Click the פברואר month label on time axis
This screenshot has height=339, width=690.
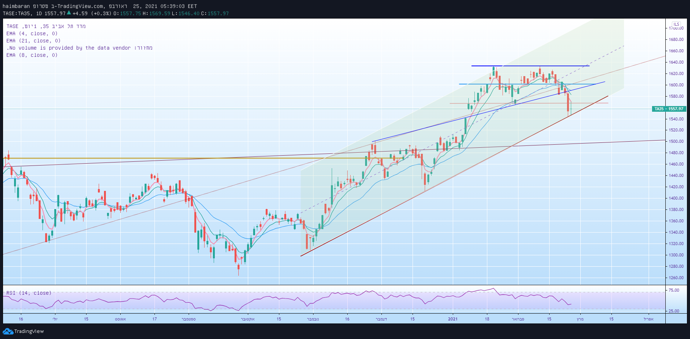tap(518, 319)
